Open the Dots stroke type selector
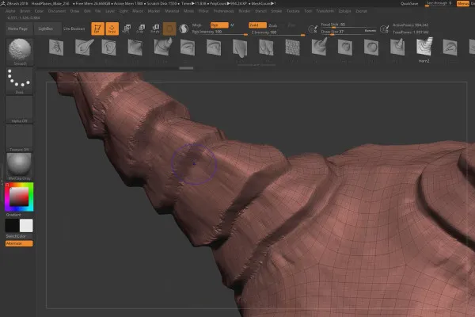This screenshot has width=475, height=317. point(19,81)
